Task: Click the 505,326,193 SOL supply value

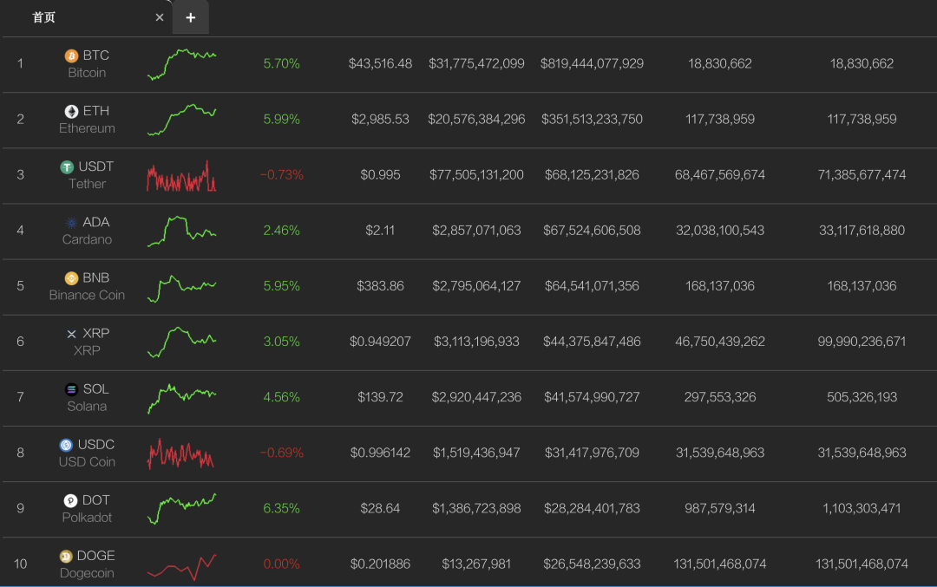Action: [862, 397]
